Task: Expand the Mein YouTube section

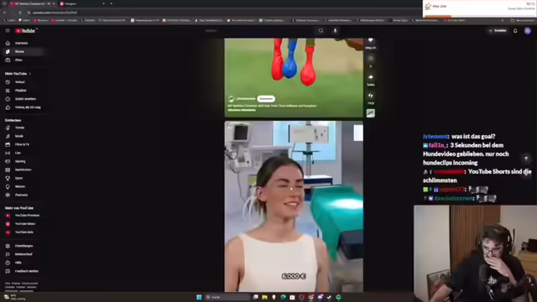Action: point(18,74)
